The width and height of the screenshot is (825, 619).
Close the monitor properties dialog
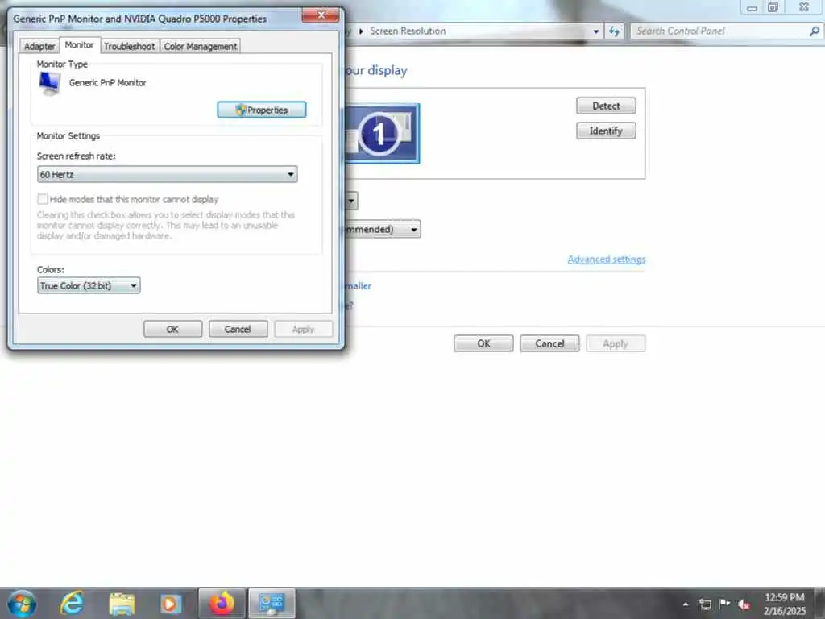click(321, 15)
